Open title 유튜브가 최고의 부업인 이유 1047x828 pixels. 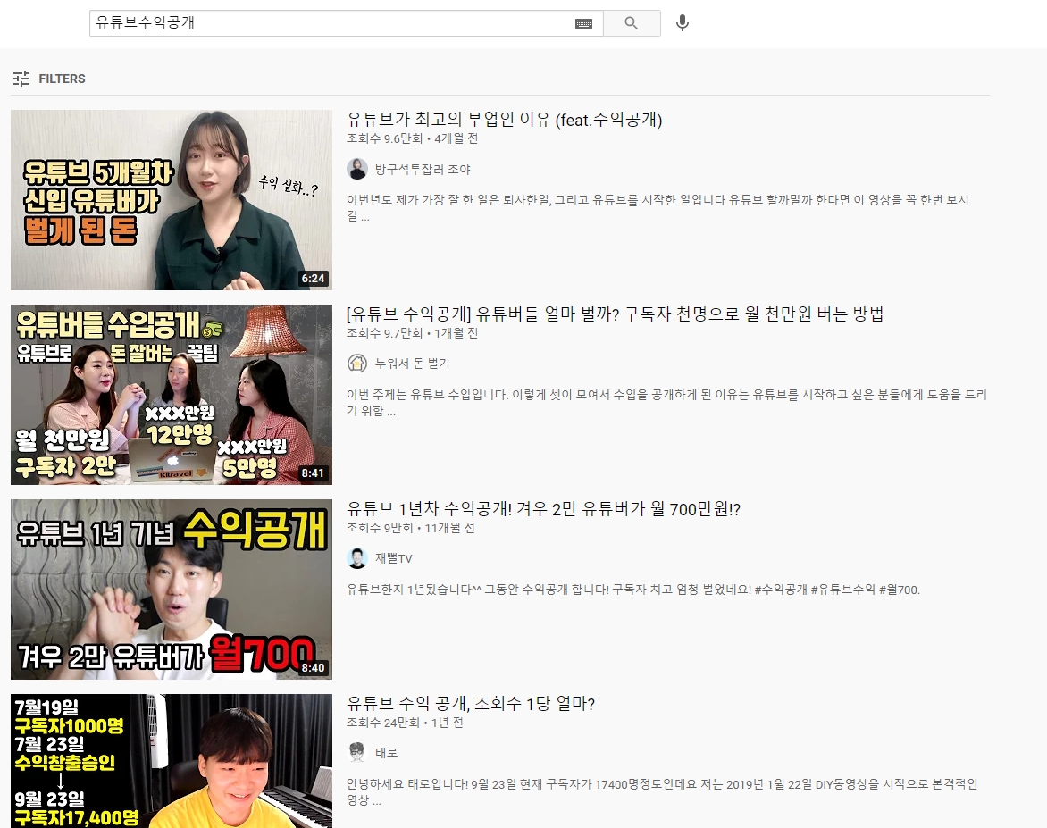(x=504, y=120)
